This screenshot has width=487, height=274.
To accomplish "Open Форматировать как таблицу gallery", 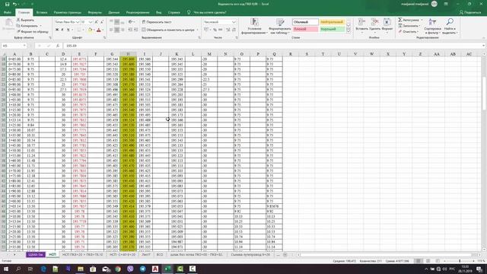I will pos(281,26).
